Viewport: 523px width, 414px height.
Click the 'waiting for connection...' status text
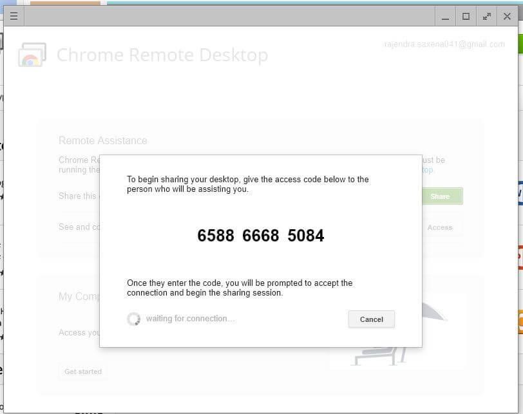[x=191, y=319]
